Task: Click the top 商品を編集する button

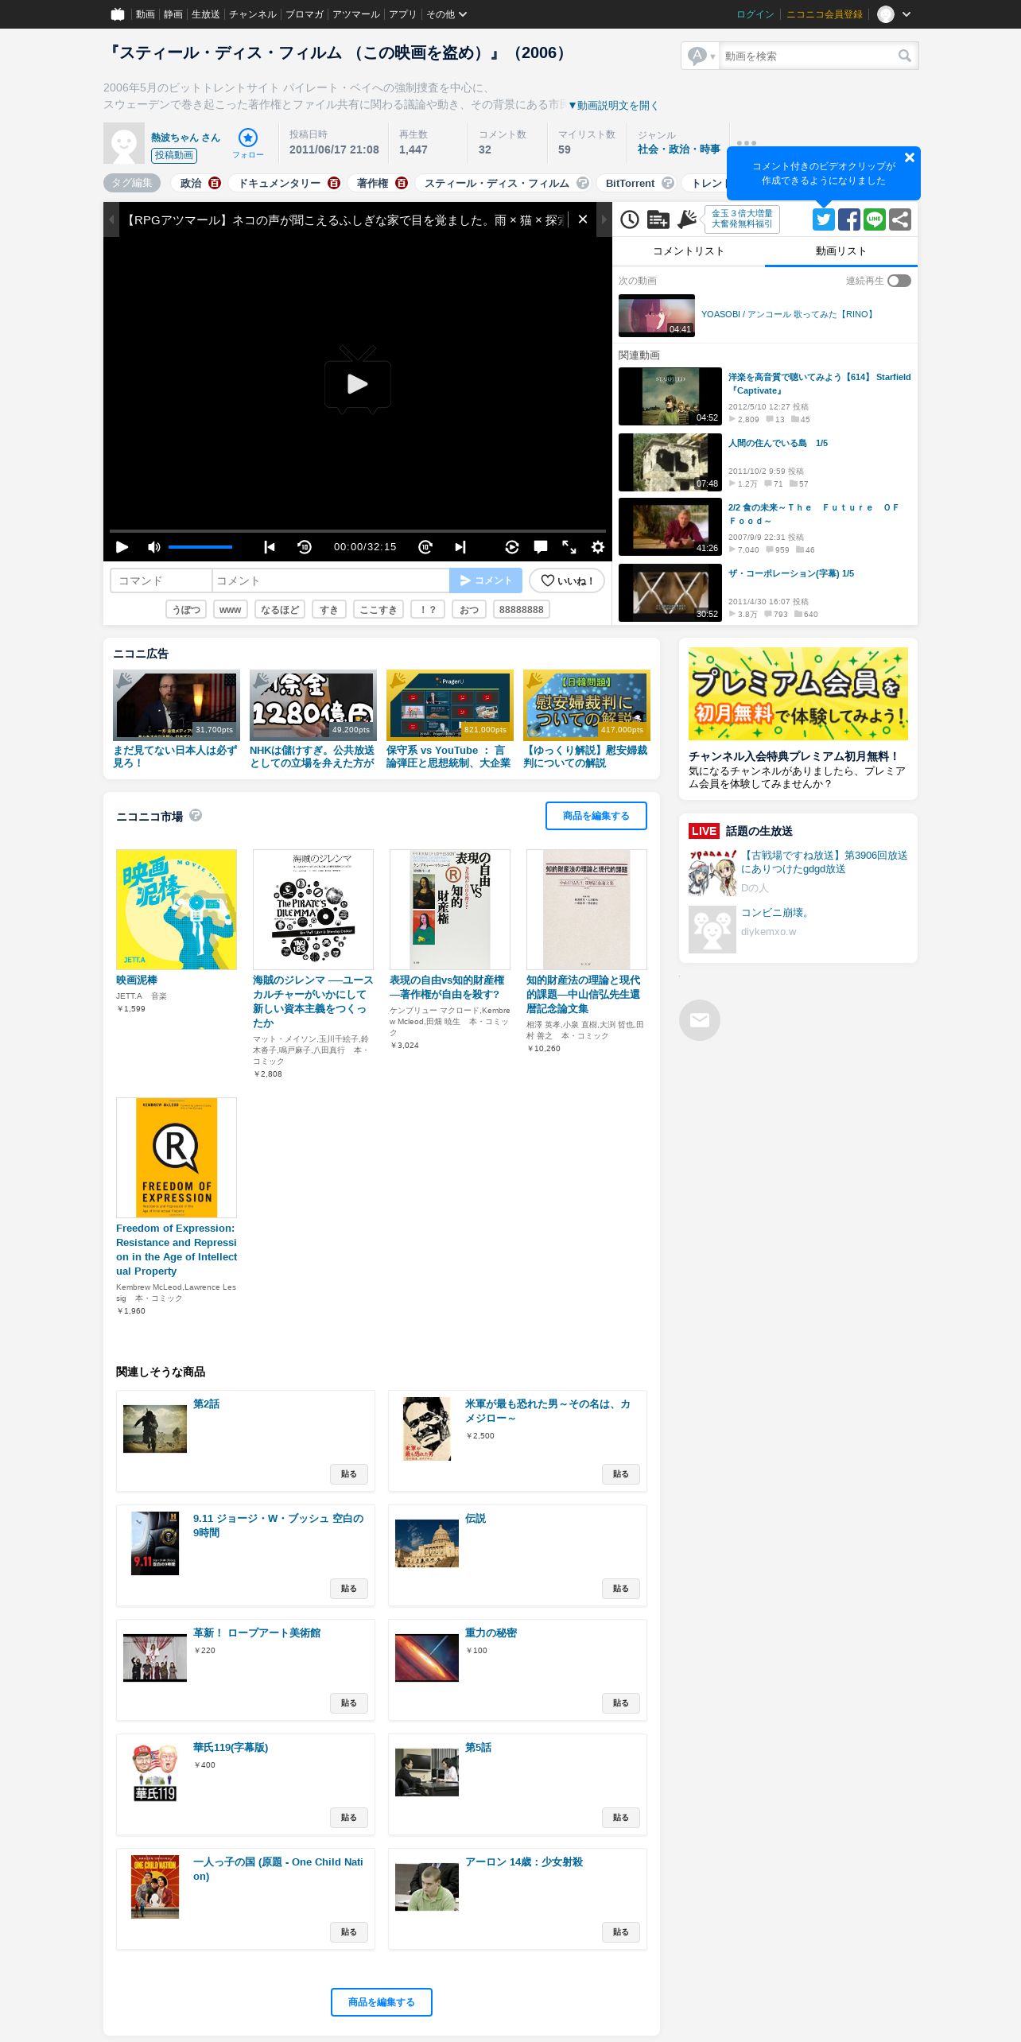Action: (596, 816)
